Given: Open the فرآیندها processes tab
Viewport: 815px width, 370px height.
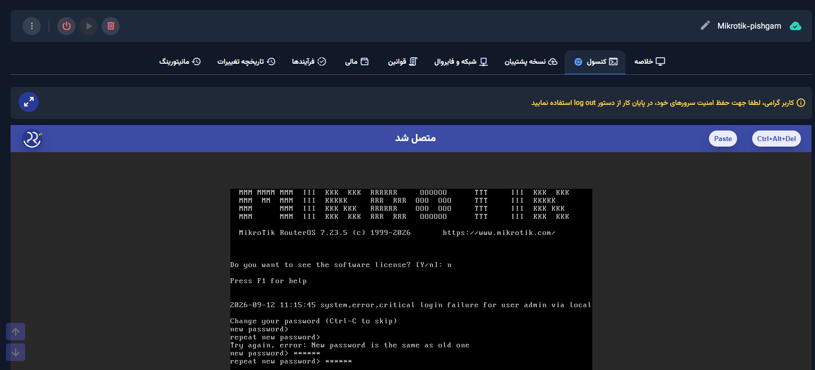Looking at the screenshot, I should [309, 61].
